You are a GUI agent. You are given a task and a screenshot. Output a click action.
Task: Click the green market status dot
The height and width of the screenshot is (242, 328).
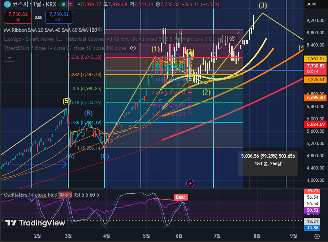(63, 4)
